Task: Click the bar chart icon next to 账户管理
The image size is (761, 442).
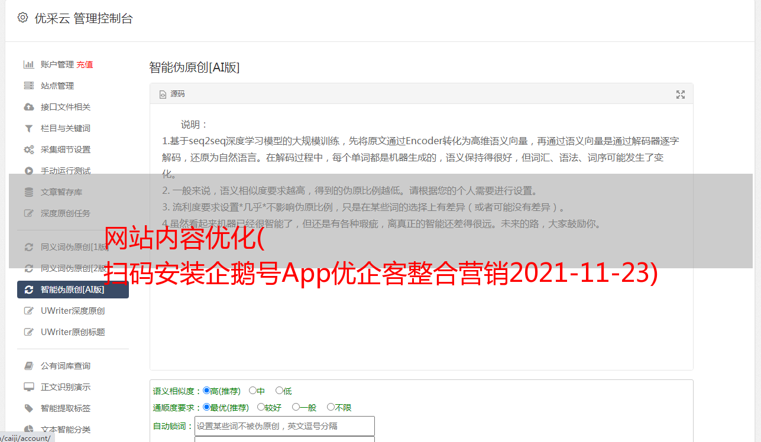Action: pos(28,64)
